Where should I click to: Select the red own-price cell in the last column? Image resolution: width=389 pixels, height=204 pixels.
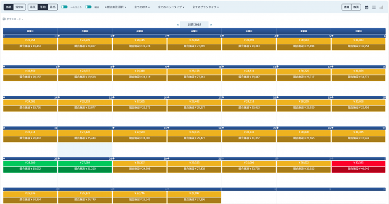[x=358, y=163]
